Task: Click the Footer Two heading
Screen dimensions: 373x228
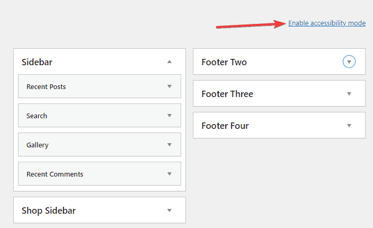Action: pos(224,62)
